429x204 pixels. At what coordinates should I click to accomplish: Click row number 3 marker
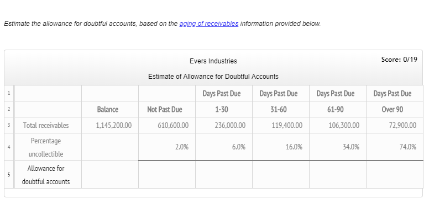tap(9, 126)
